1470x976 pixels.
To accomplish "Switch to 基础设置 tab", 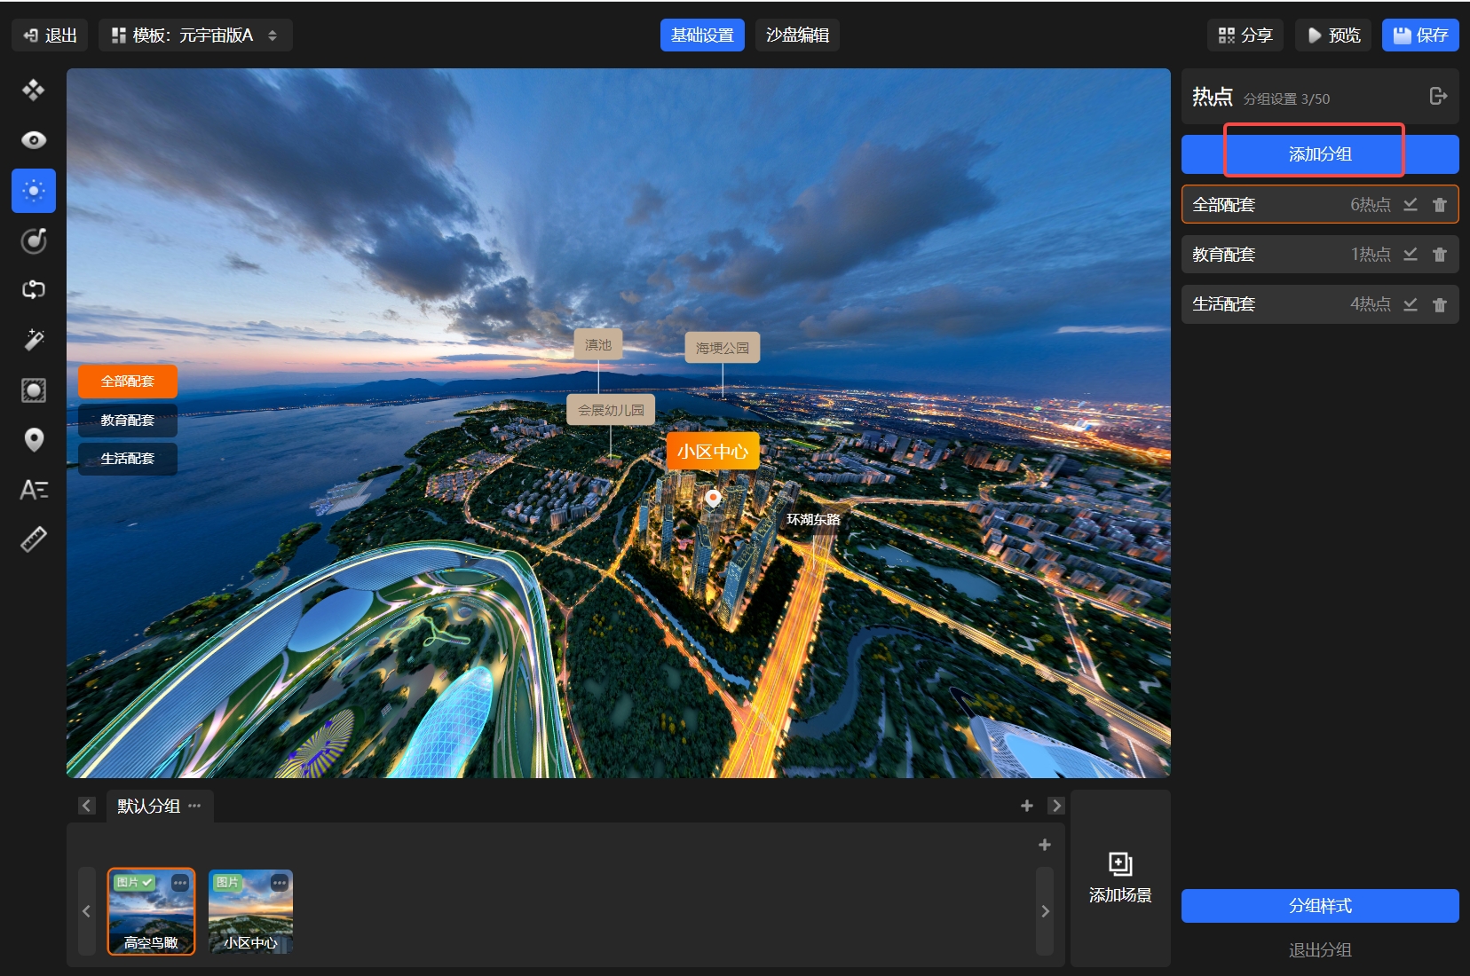I will tap(702, 35).
